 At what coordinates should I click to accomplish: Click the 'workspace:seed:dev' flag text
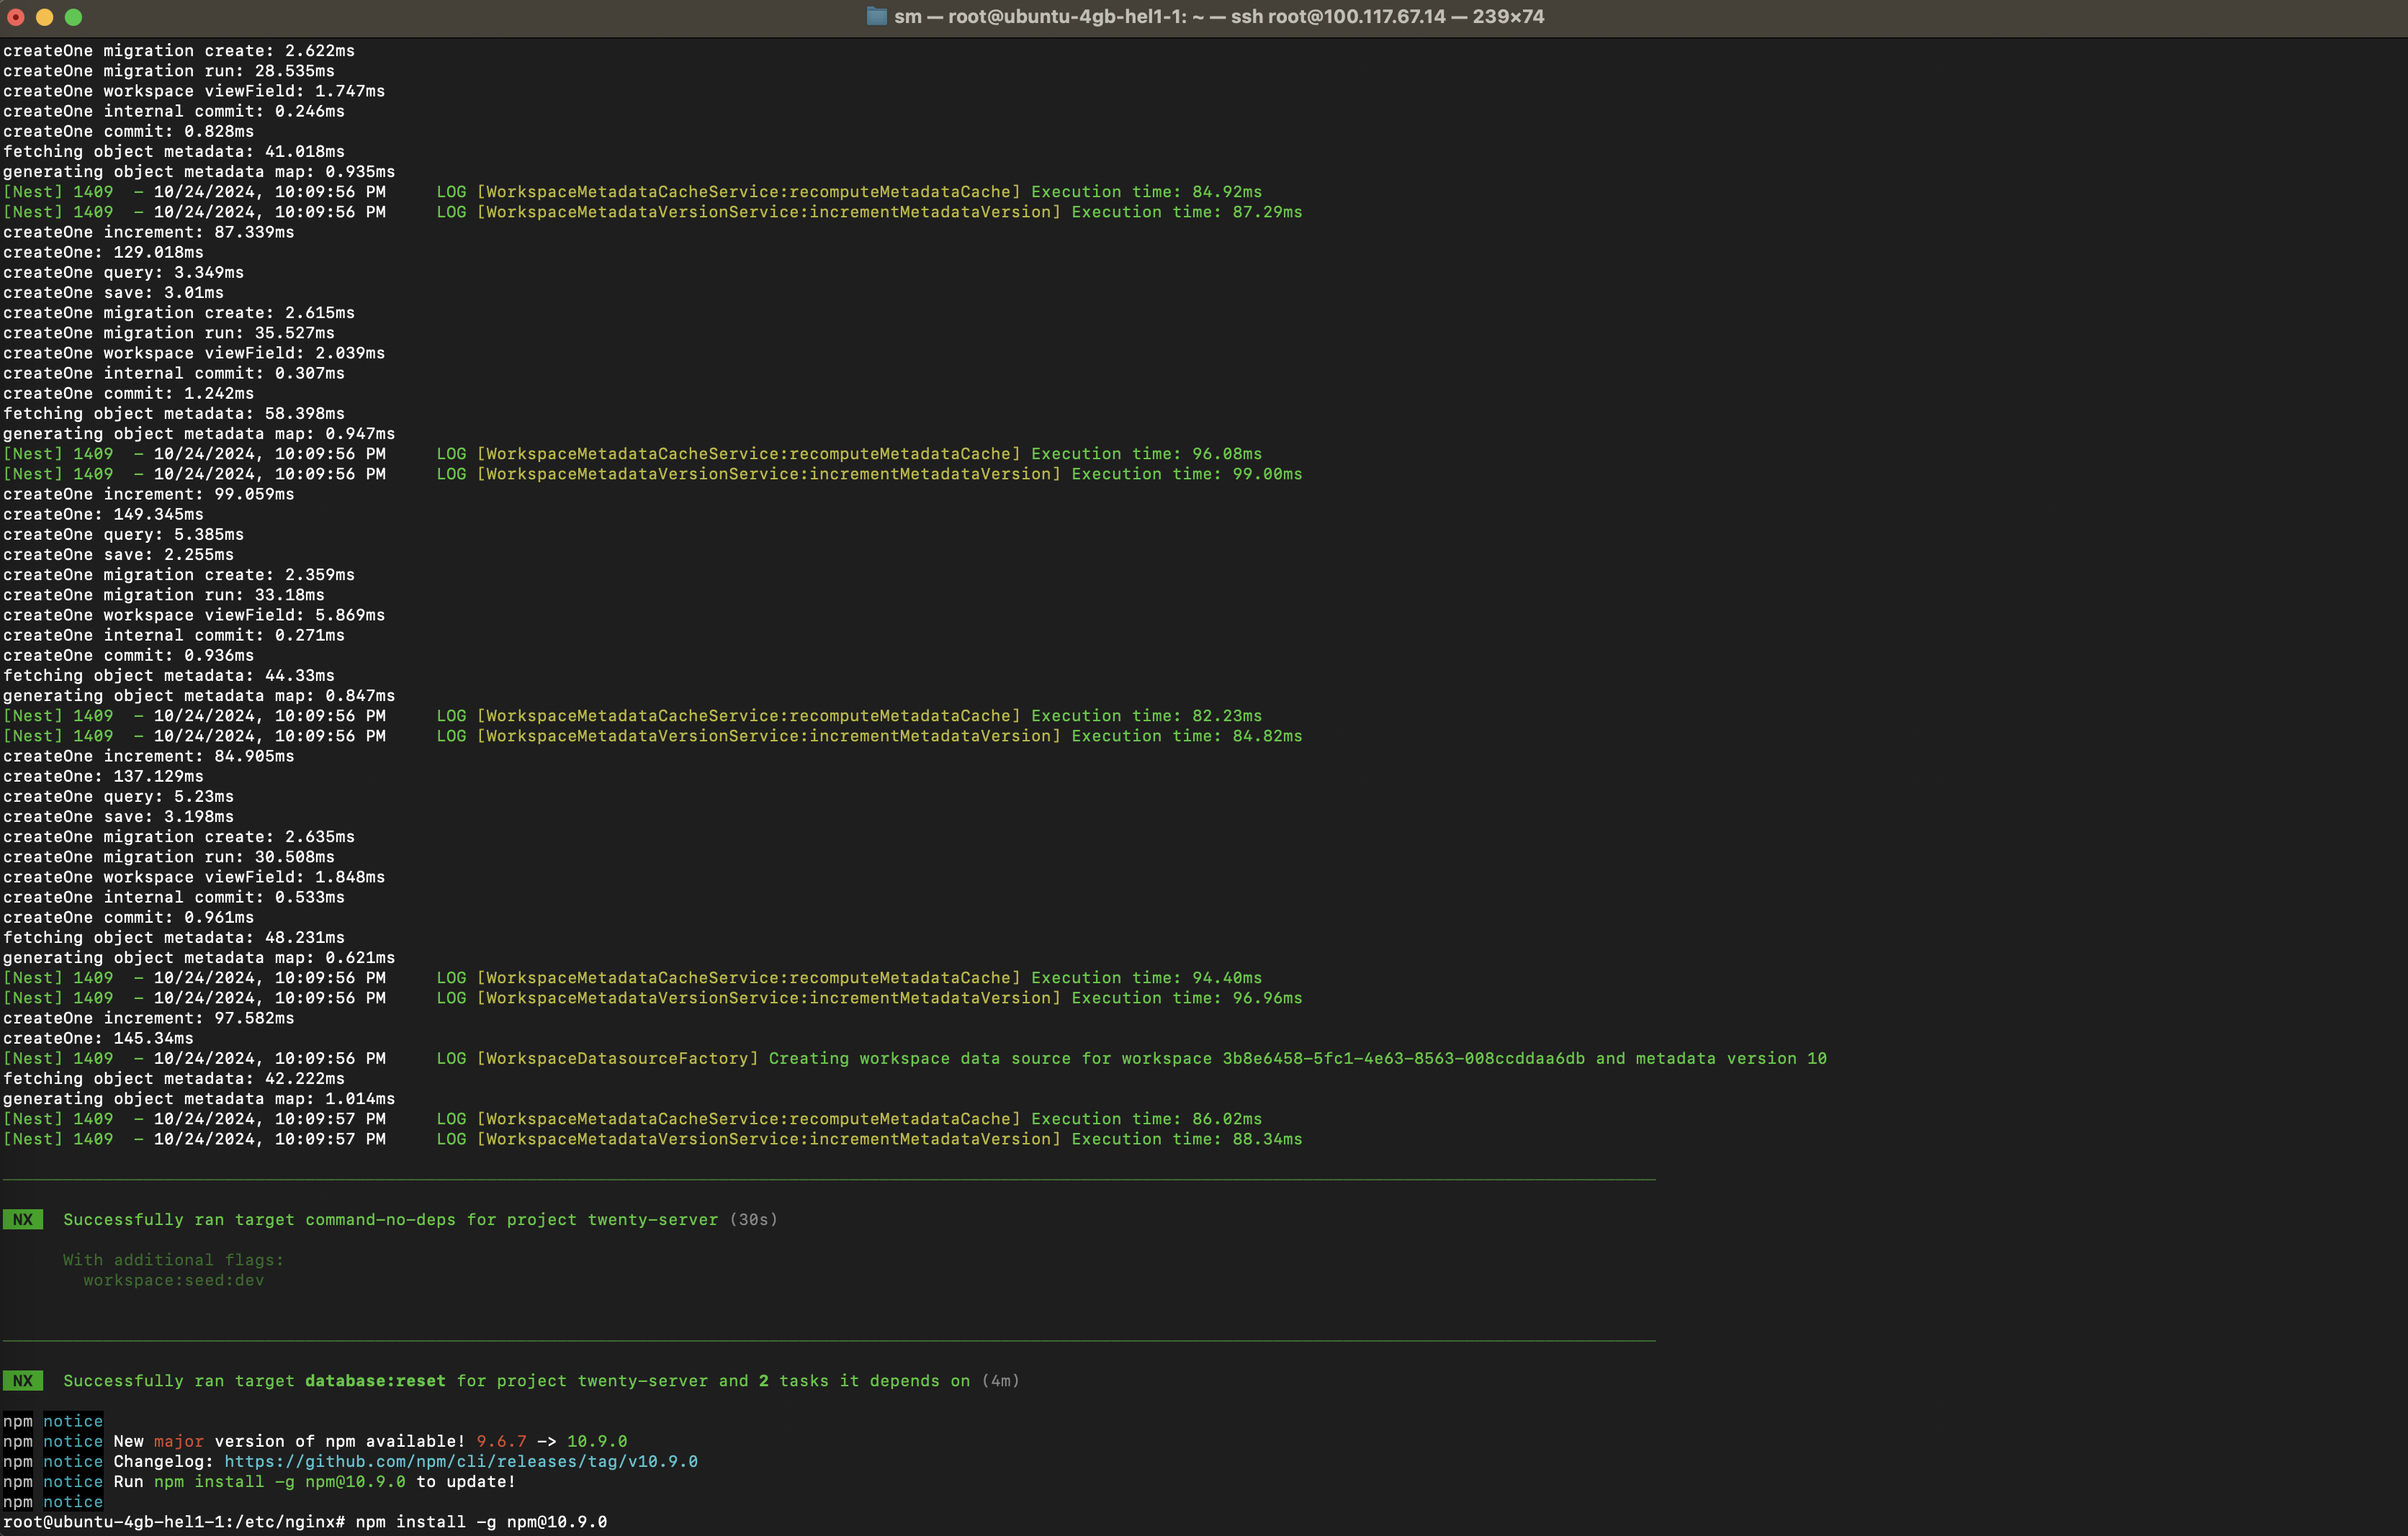coord(174,1279)
